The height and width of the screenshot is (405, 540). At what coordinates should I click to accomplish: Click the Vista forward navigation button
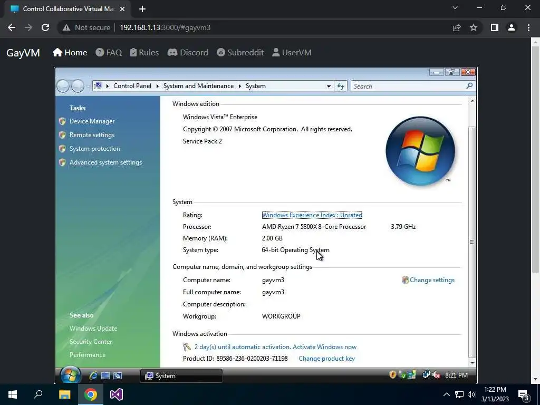(x=78, y=86)
